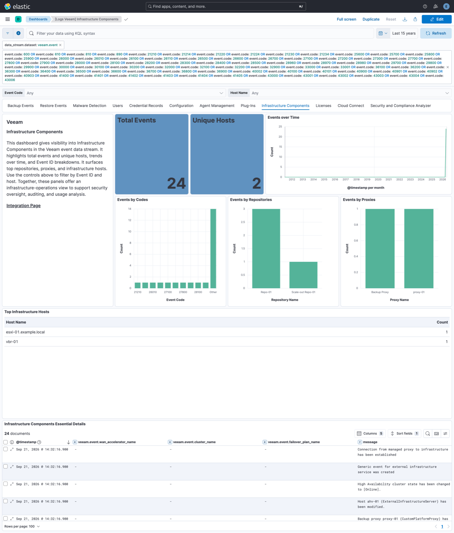
Task: Click the Repo-01 bar in repositories chart
Action: click(266, 249)
